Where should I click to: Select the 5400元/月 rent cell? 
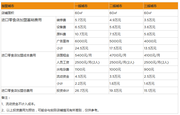pos(83,55)
